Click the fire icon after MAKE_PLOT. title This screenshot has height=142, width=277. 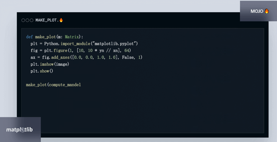pyautogui.click(x=61, y=20)
